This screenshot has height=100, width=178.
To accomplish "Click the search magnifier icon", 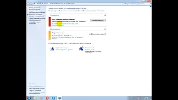I will [150, 4].
